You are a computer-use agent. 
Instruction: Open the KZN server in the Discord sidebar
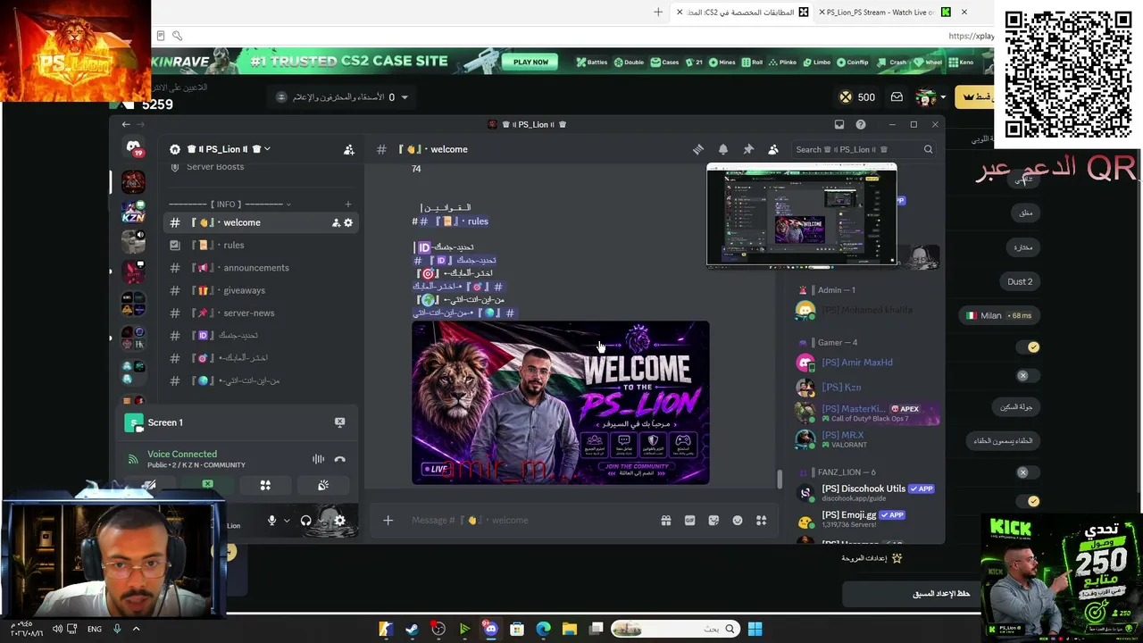click(133, 212)
